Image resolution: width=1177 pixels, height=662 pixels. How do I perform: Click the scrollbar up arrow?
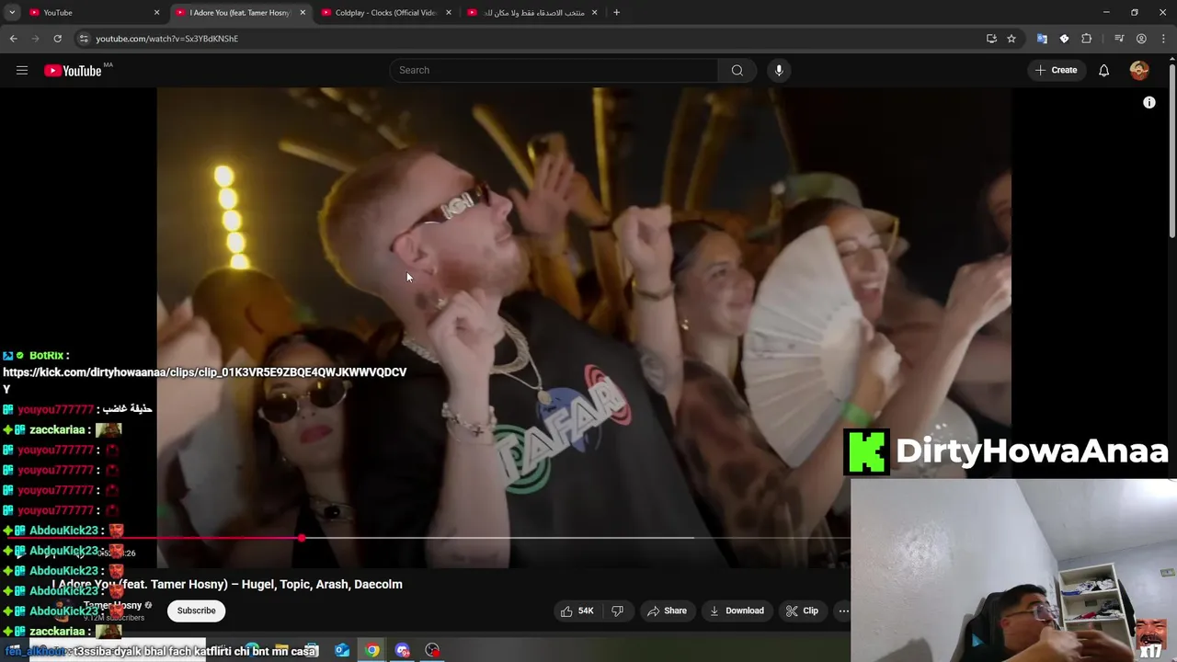click(1171, 59)
